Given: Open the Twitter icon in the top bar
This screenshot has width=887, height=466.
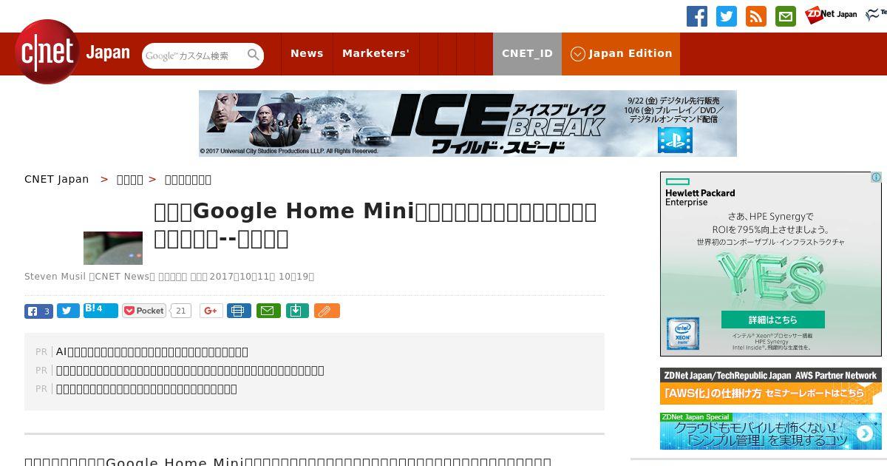Looking at the screenshot, I should pyautogui.click(x=727, y=16).
